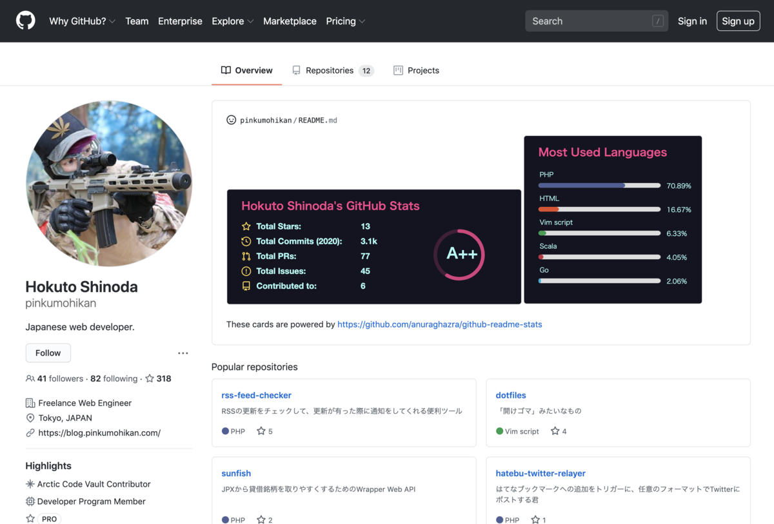
Task: View the 41 followers list
Action: pyautogui.click(x=60, y=378)
